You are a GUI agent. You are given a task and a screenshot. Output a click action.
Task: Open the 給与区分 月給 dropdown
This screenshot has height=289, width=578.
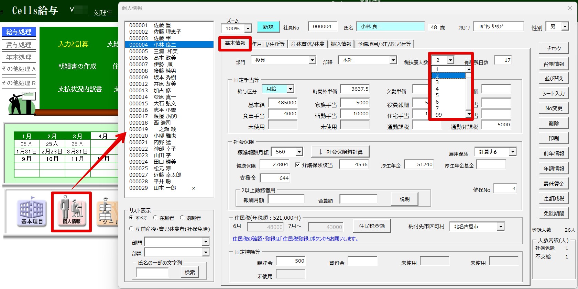pyautogui.click(x=290, y=89)
